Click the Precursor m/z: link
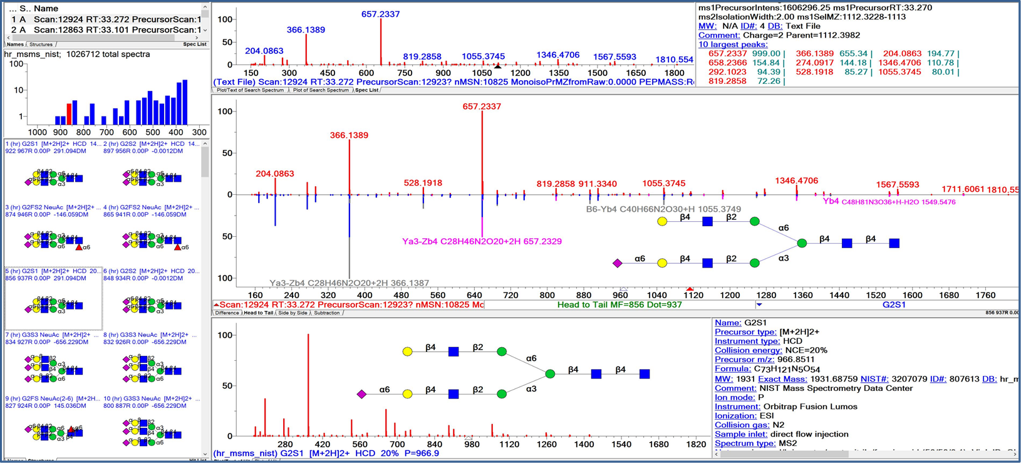 745,360
